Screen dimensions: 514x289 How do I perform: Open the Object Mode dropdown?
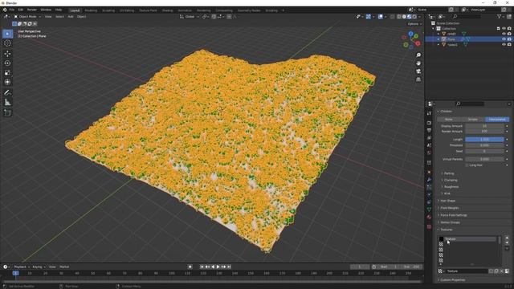tap(27, 16)
